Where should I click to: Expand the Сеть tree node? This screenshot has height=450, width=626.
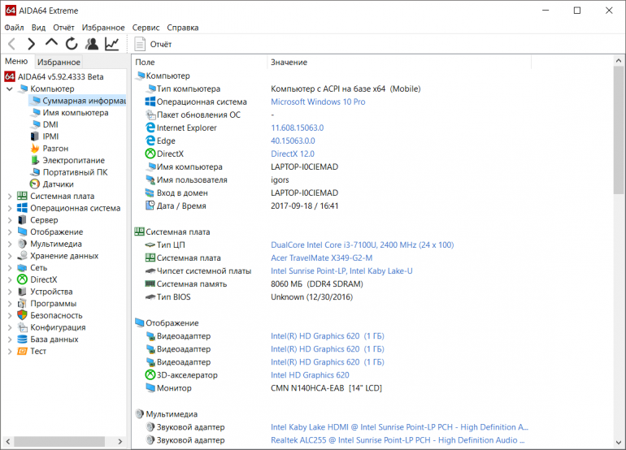(x=10, y=268)
